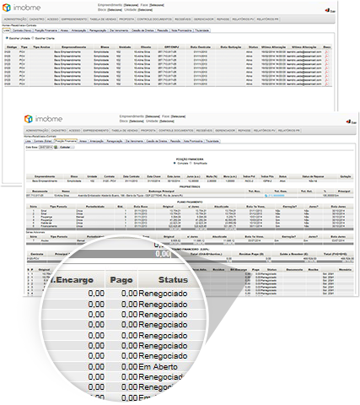The image size is (360, 405).
Task: Select Completa radio option
Action: pyautogui.click(x=175, y=163)
